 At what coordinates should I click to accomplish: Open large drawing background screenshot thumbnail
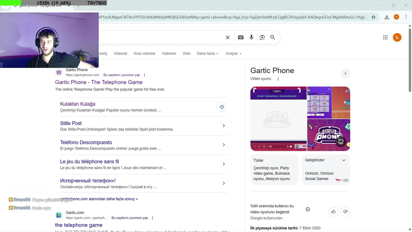tap(278, 119)
